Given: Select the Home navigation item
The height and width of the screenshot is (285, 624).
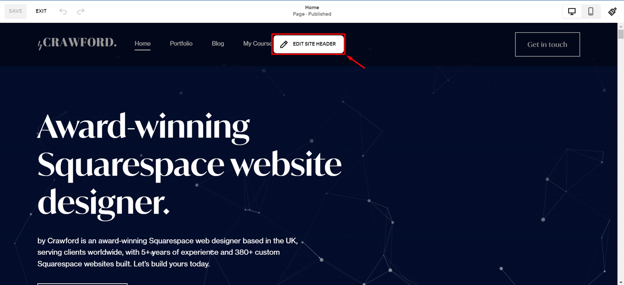Looking at the screenshot, I should tap(143, 43).
